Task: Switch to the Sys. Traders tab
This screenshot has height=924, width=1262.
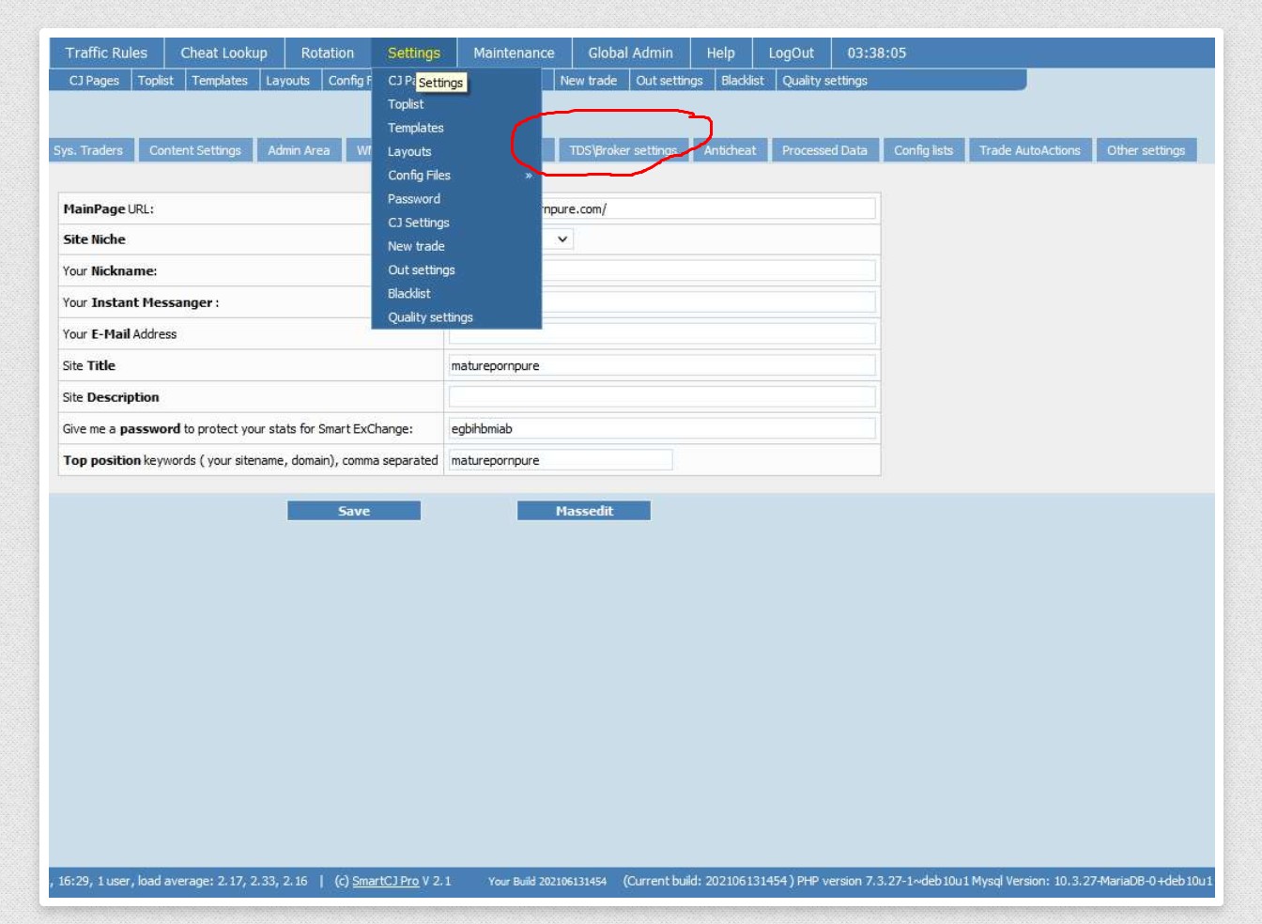Action: coord(88,150)
